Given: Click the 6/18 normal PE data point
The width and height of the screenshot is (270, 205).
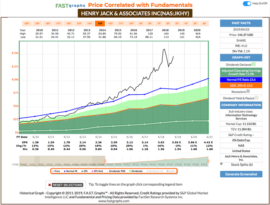Looking at the screenshot, I should click(160, 88).
